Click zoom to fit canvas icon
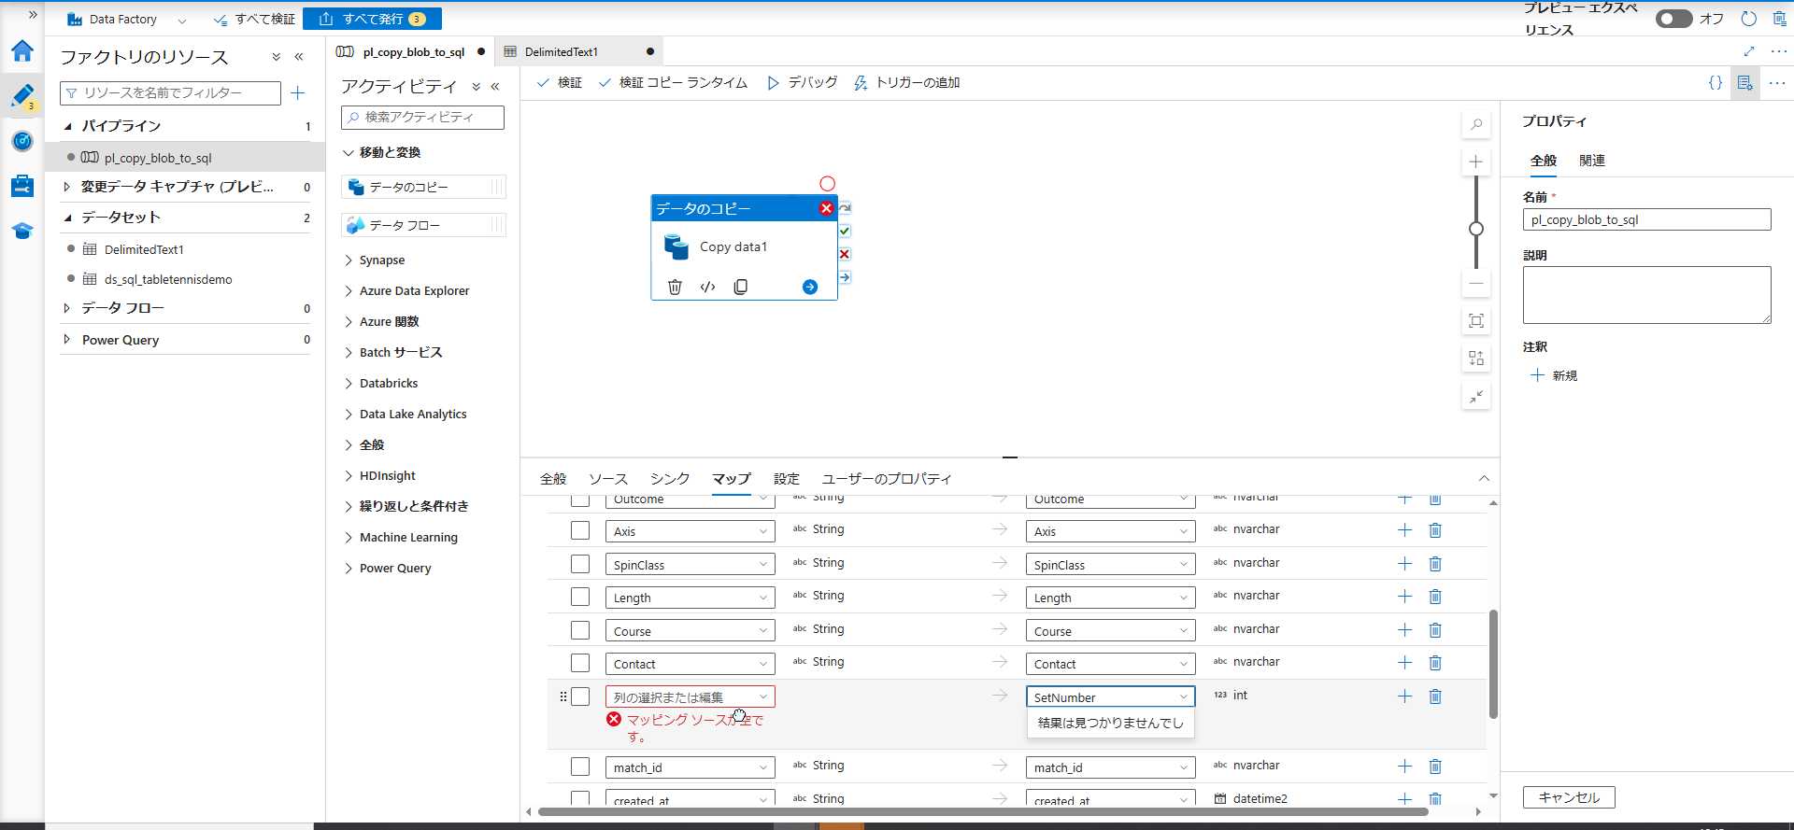The image size is (1794, 830). tap(1476, 321)
